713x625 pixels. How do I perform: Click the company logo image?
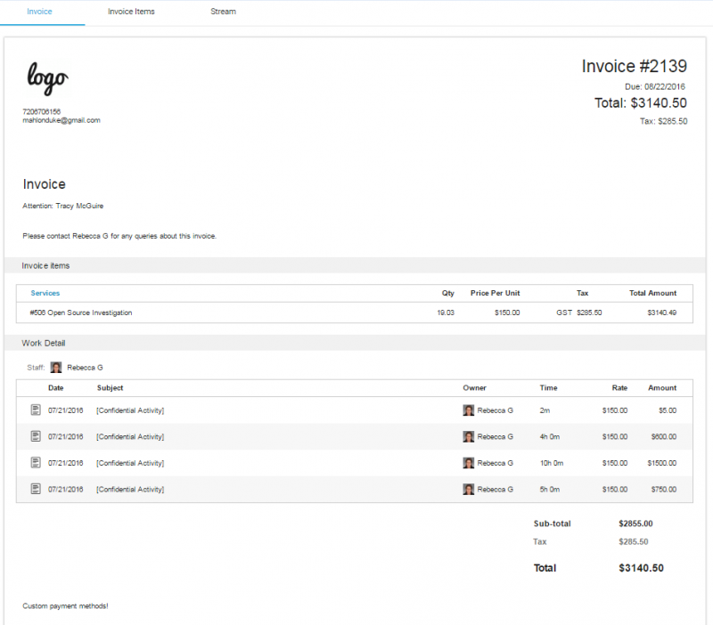pyautogui.click(x=47, y=78)
